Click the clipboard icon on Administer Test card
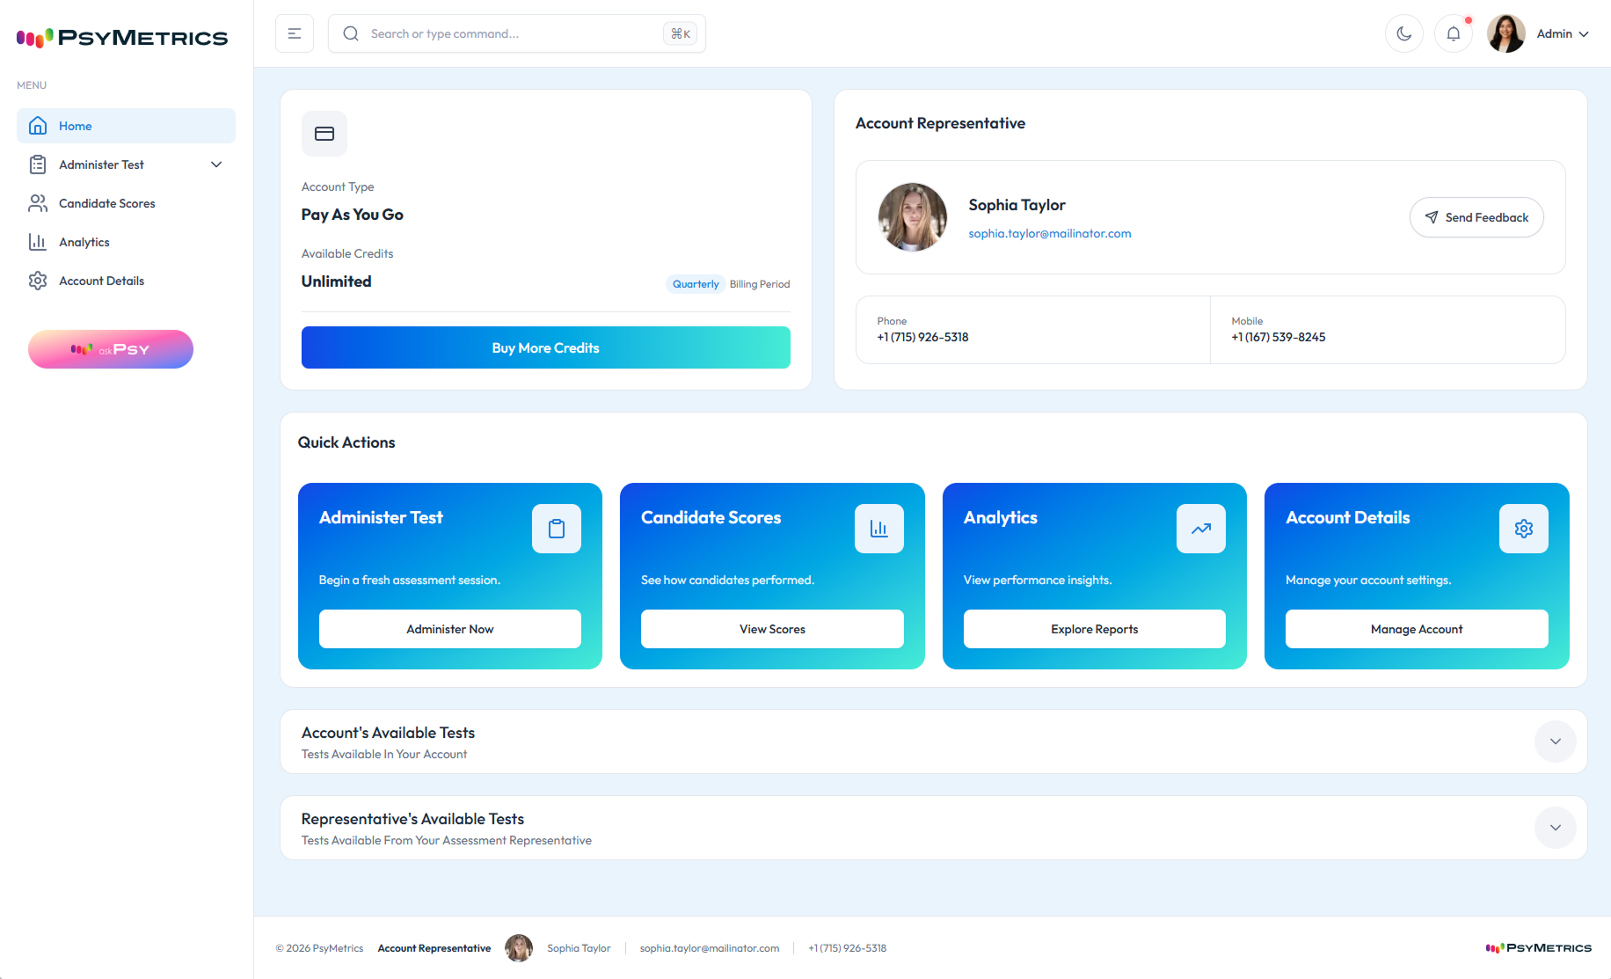Viewport: 1611px width, 979px height. tap(556, 529)
